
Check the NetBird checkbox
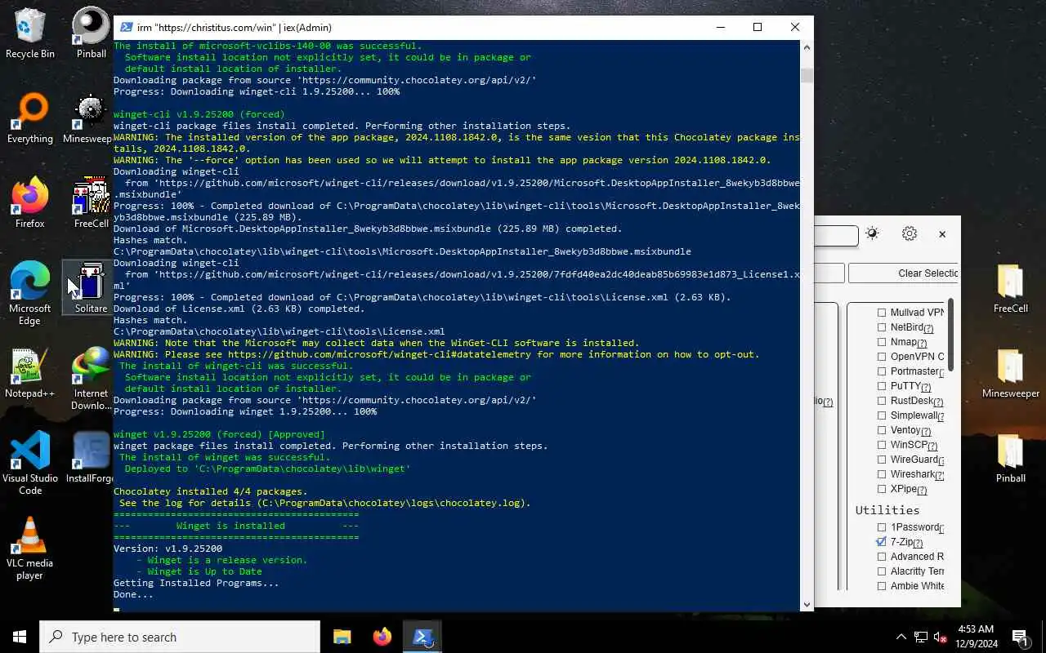pyautogui.click(x=882, y=327)
